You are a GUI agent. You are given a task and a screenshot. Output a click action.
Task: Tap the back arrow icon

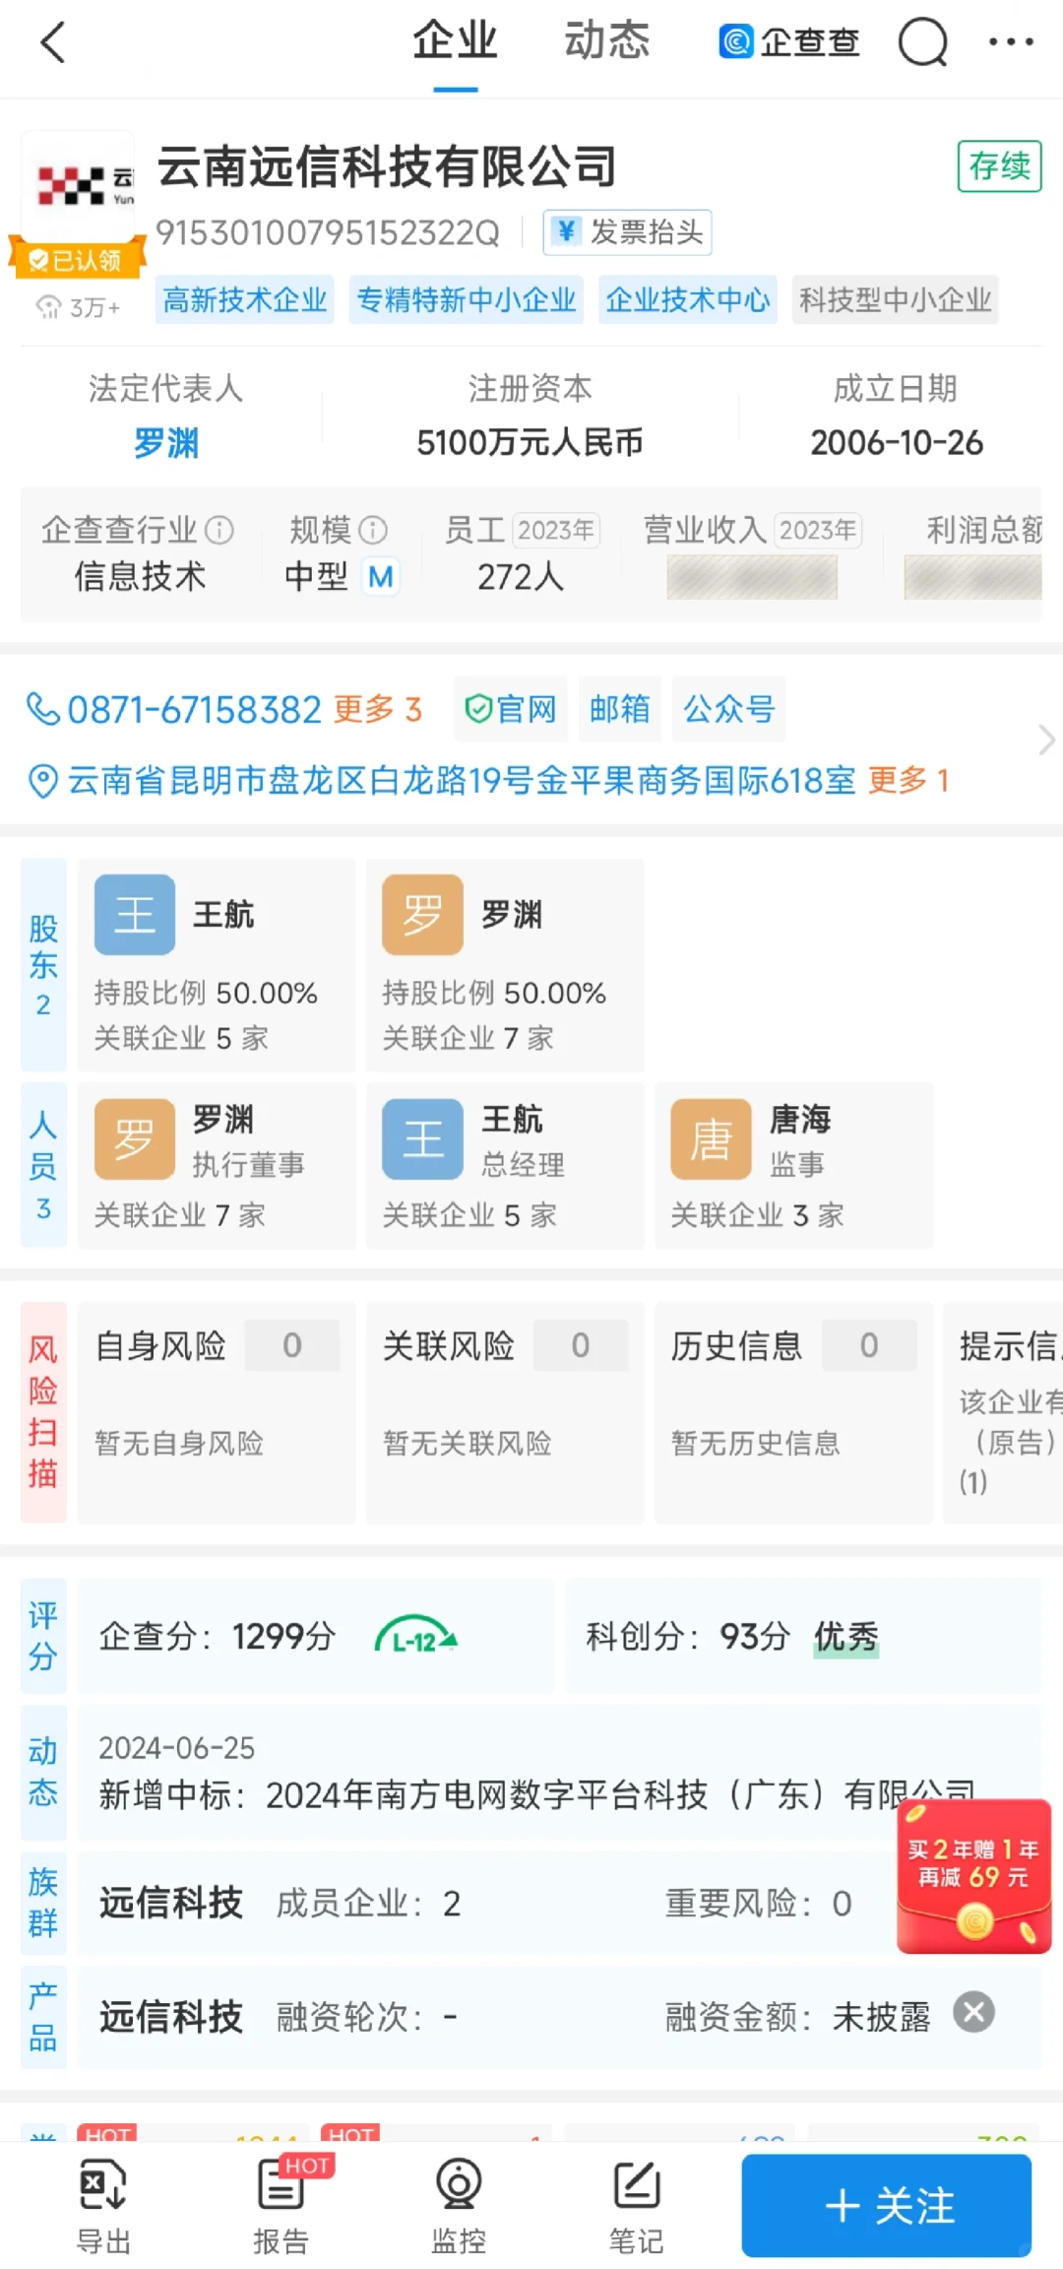point(53,42)
